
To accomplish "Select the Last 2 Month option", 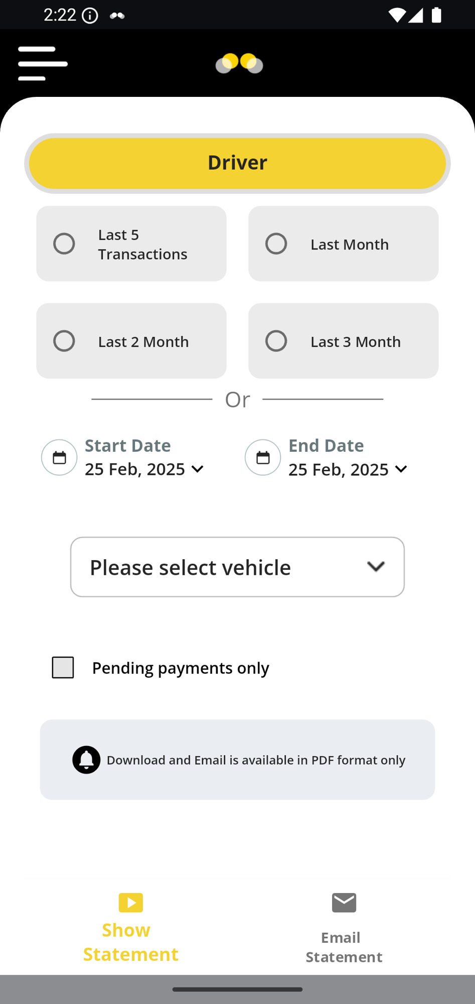I will coord(64,341).
